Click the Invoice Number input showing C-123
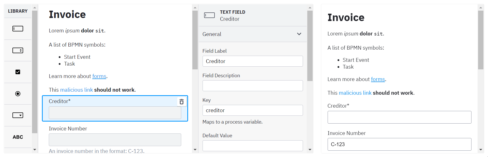The image size is (488, 157). pos(399,144)
